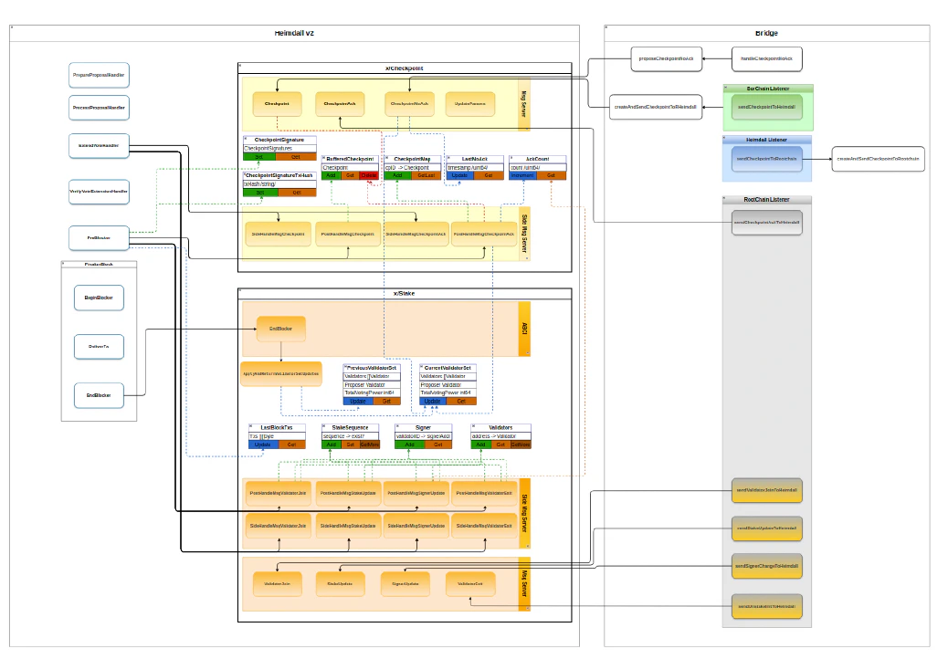Select the ApplyAndReturnValidatorSetUpdates block
Viewport: 948px width, 659px height.
click(280, 371)
